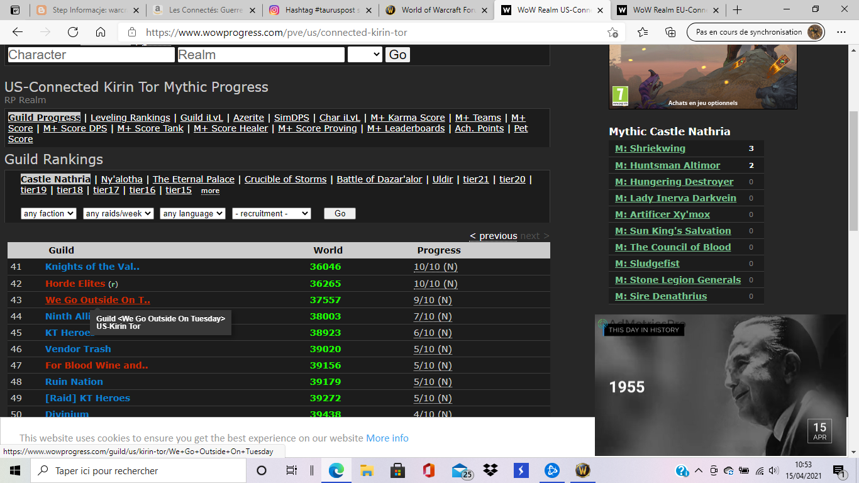This screenshot has width=859, height=483.
Task: Reload the page with refresh icon
Action: click(x=73, y=32)
